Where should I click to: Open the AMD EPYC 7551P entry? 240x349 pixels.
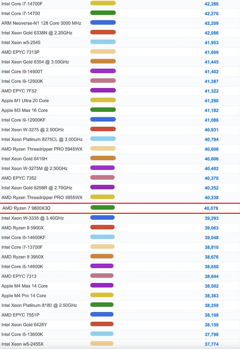click(x=20, y=315)
